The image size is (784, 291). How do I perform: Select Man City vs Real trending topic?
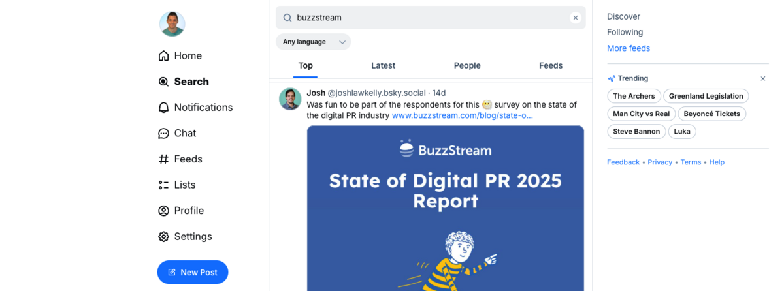tap(642, 114)
